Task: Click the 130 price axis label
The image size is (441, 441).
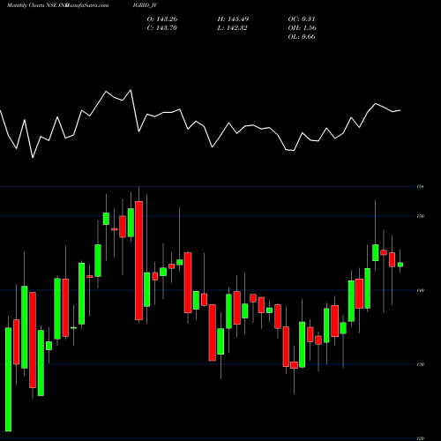Action: tap(421, 364)
